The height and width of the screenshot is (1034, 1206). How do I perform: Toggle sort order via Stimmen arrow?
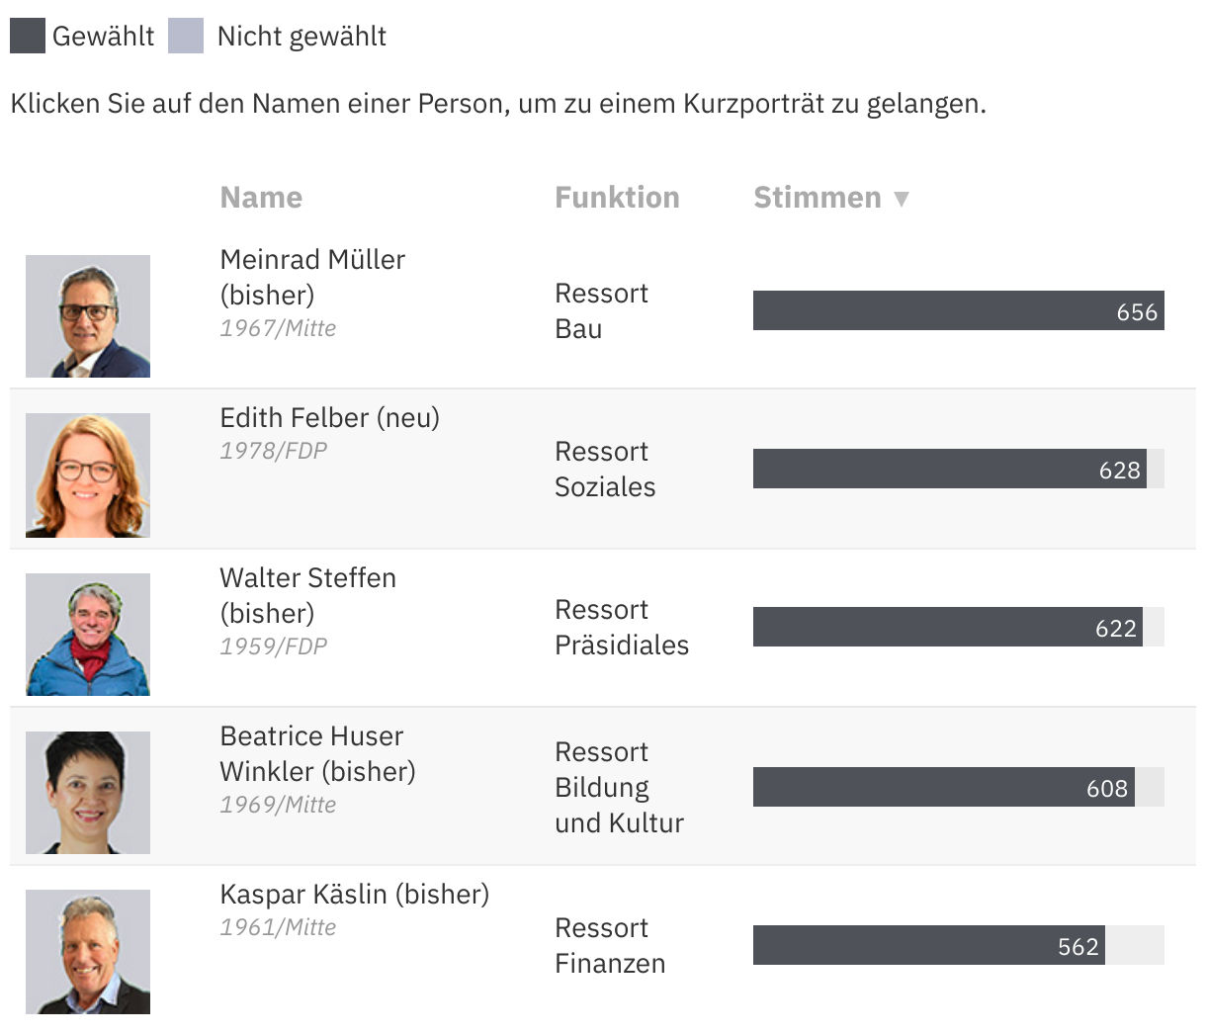pos(902,198)
